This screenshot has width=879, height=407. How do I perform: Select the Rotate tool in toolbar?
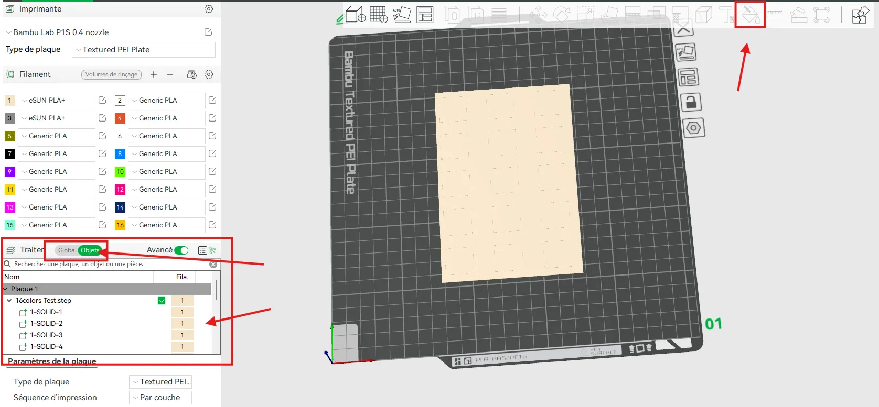tap(562, 14)
